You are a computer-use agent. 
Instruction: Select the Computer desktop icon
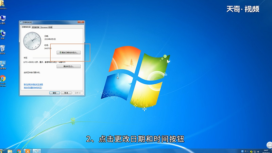point(3,20)
